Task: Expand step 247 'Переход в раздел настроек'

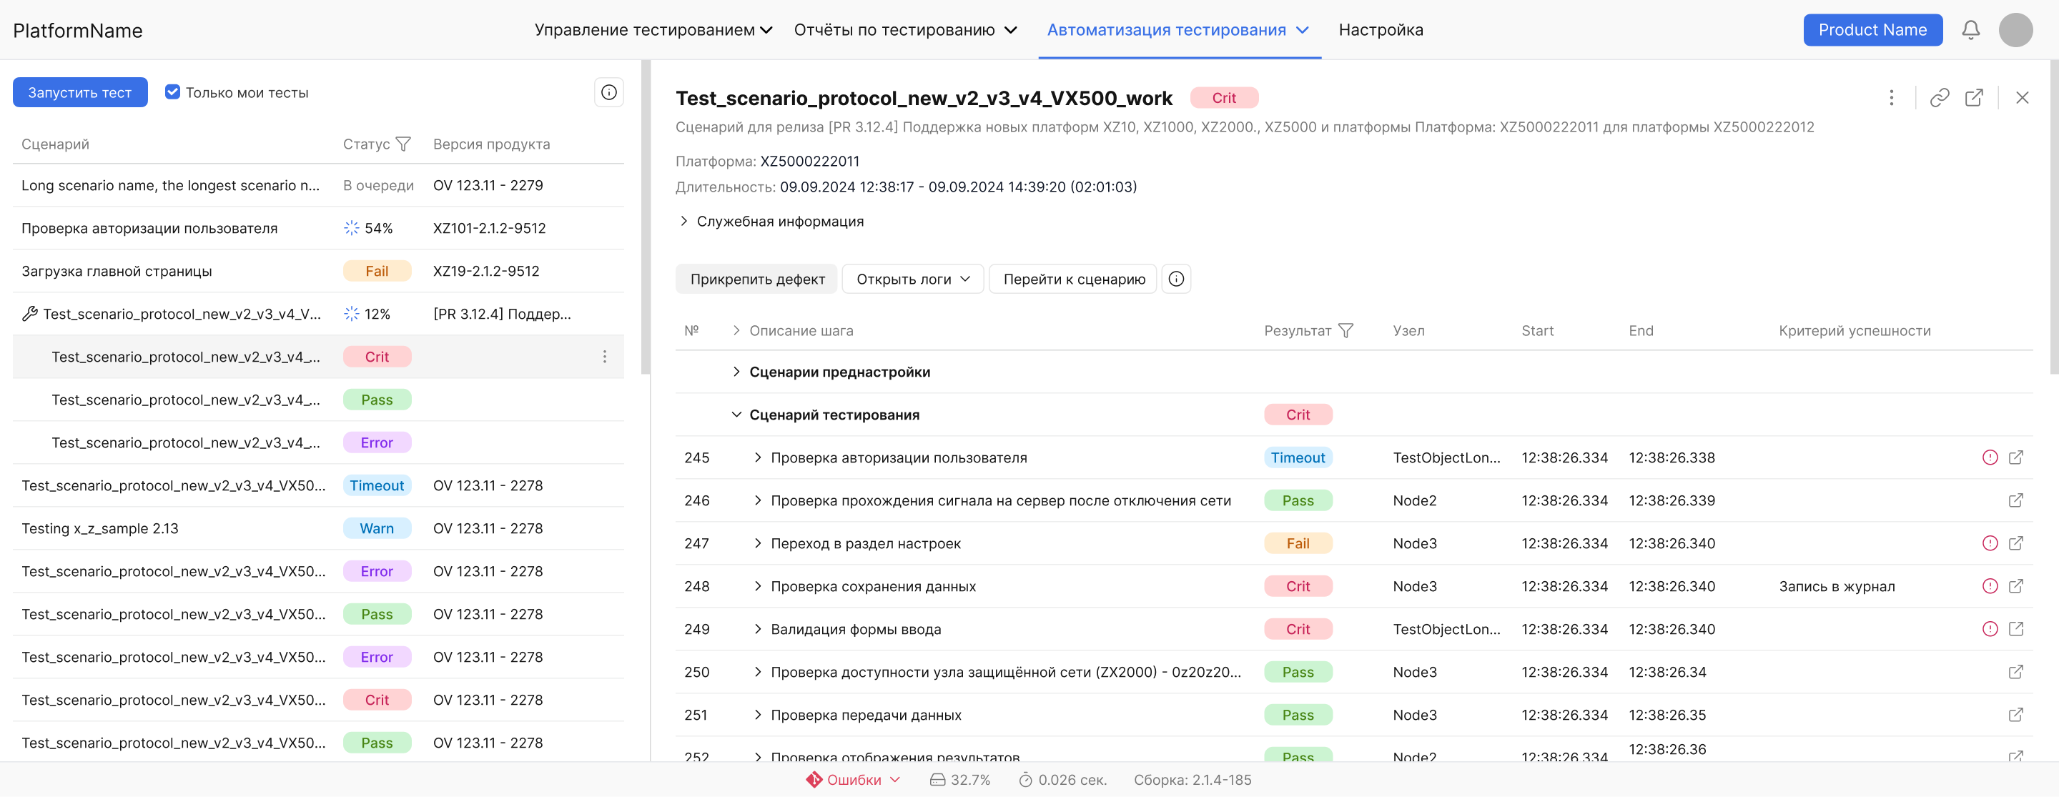Action: pyautogui.click(x=757, y=545)
